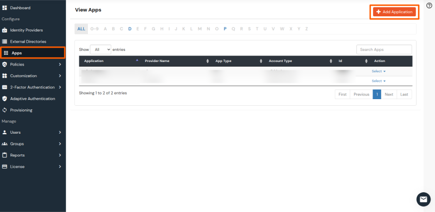Click the Action column header
Image resolution: width=435 pixels, height=212 pixels.
click(380, 61)
